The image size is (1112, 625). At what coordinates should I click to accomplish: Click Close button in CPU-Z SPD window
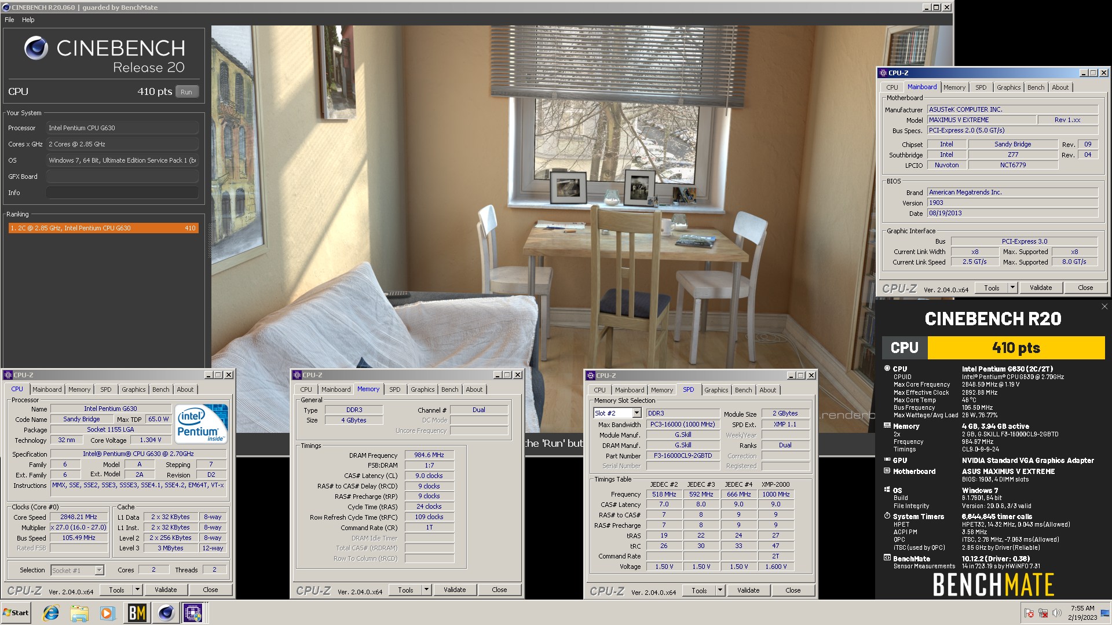tap(793, 590)
